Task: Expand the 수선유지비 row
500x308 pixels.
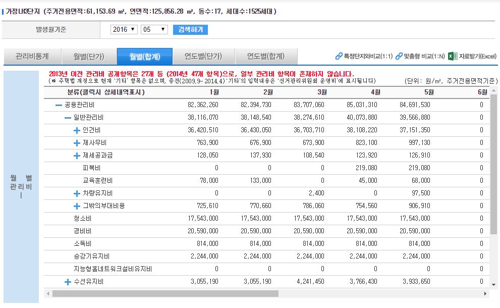Action: pyautogui.click(x=68, y=282)
